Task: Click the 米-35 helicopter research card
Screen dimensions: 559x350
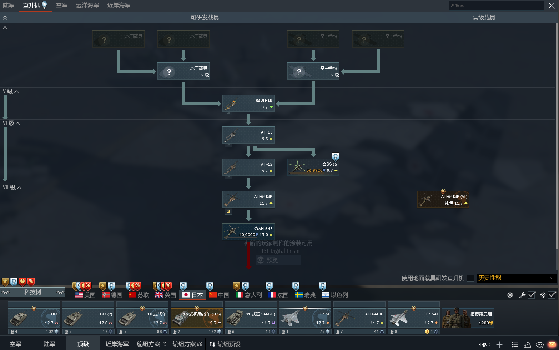Action: (313, 167)
